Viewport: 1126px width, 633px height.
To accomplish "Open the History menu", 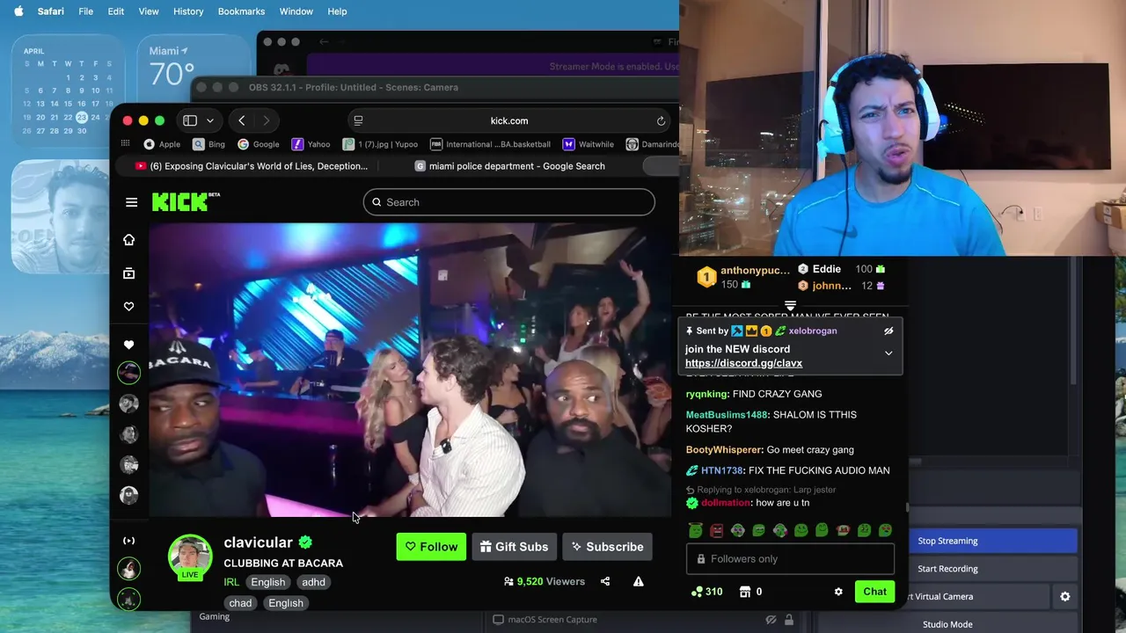I will point(188,11).
